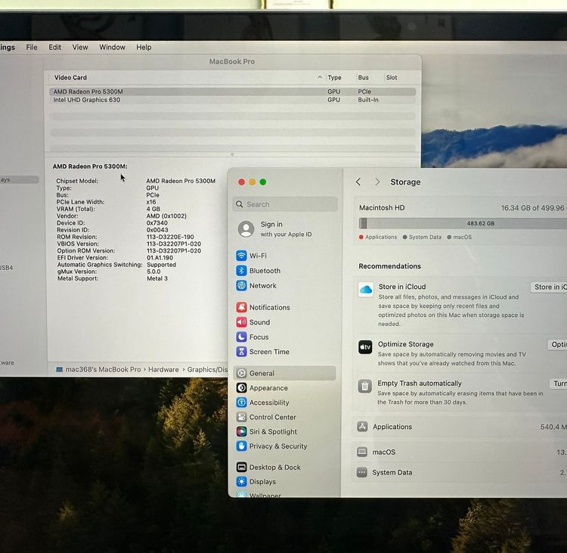Click Metal Support value Metal 3
The image size is (567, 553).
pyautogui.click(x=157, y=278)
